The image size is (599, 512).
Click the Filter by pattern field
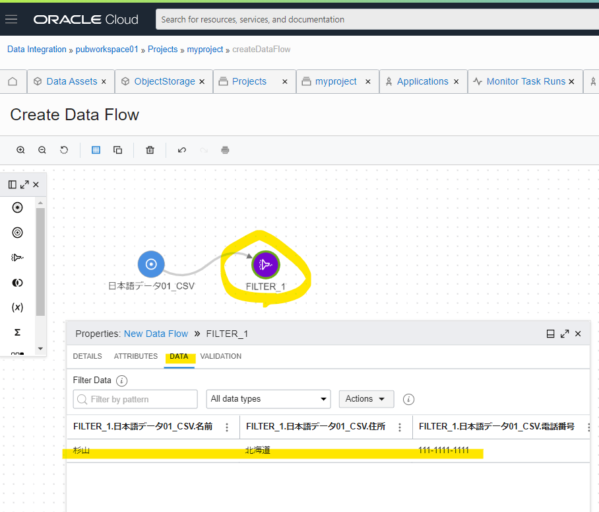135,399
